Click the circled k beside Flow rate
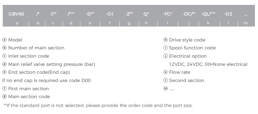Viewport: 258px width, 114px height. (x=165, y=72)
